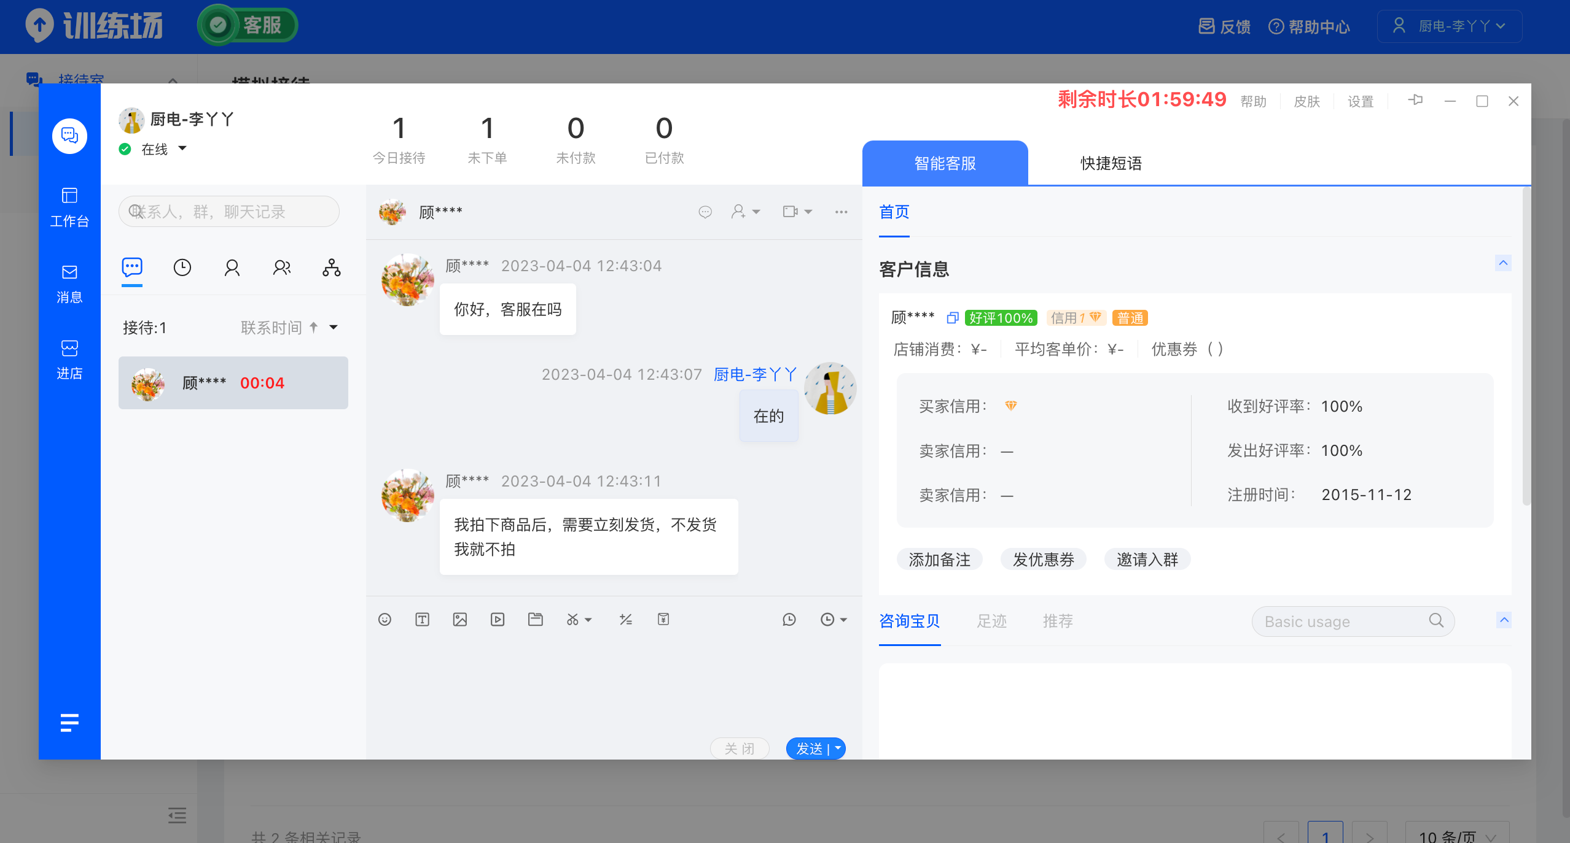Viewport: 1570px width, 843px height.
Task: Select the recent history clock tab icon
Action: point(182,268)
